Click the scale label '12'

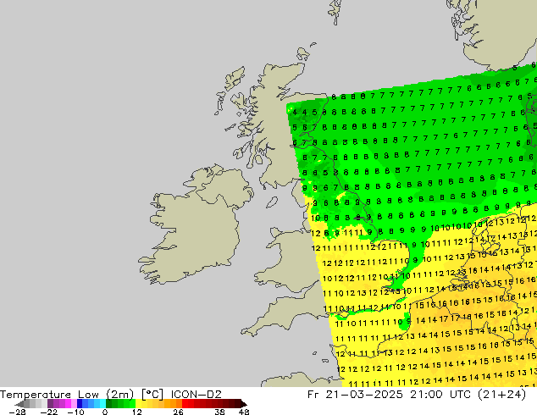click(137, 412)
